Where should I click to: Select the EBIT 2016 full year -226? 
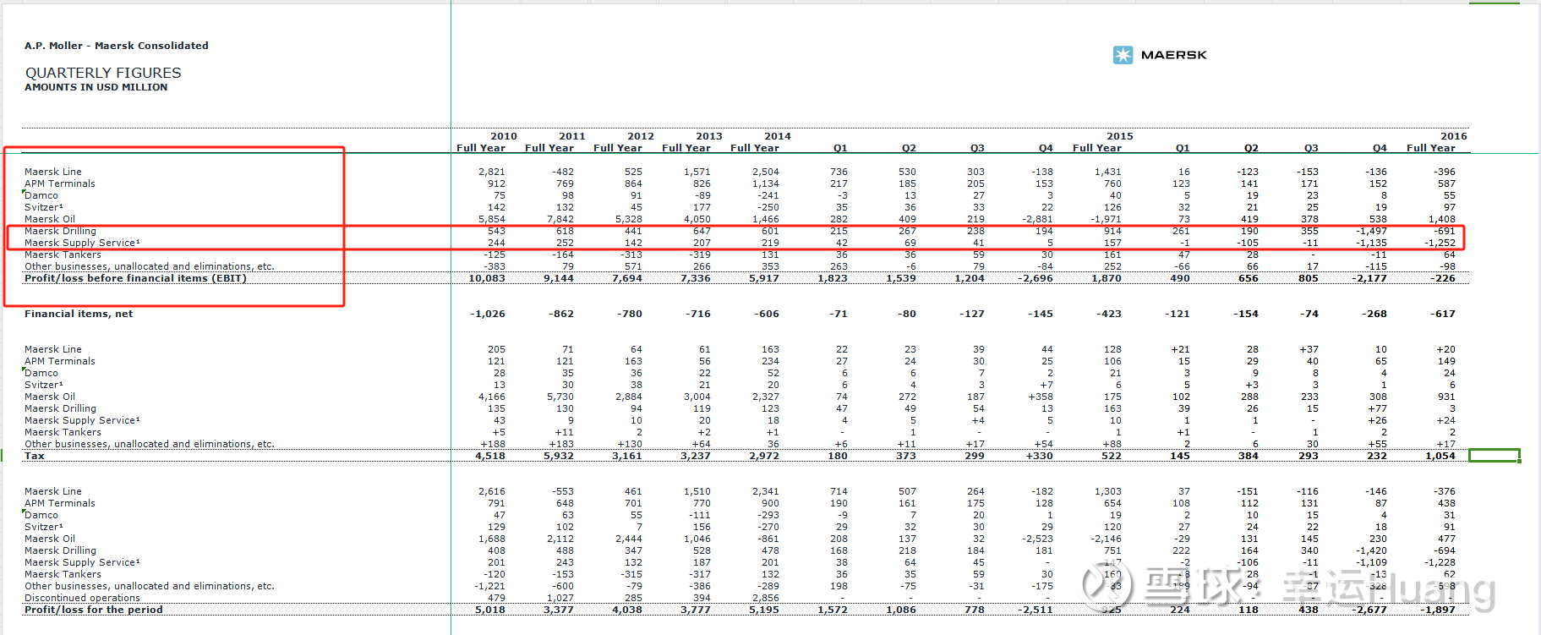1443,278
